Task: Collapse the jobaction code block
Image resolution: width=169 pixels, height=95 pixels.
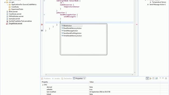Action: pos(44,15)
